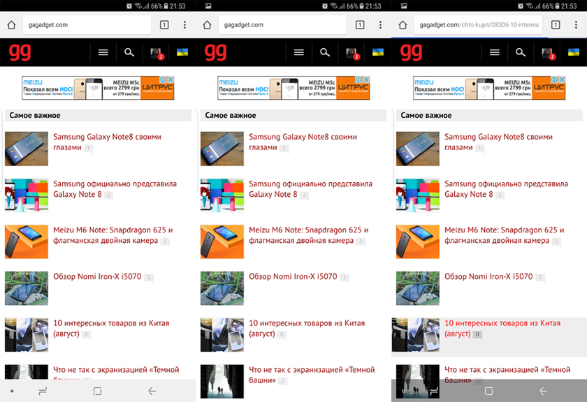This screenshot has width=587, height=402.
Task: Open 'Samsung официально представила' on right phone
Action: [506, 189]
